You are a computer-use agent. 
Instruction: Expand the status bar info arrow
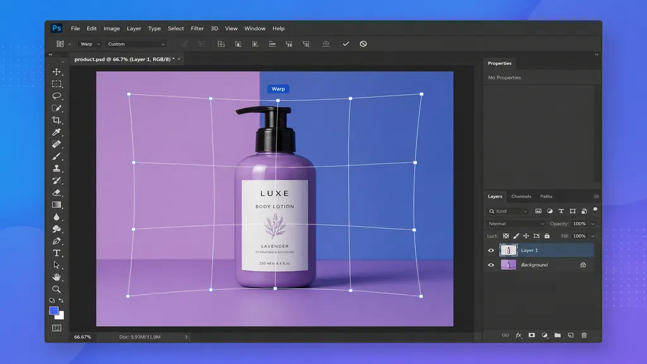186,337
